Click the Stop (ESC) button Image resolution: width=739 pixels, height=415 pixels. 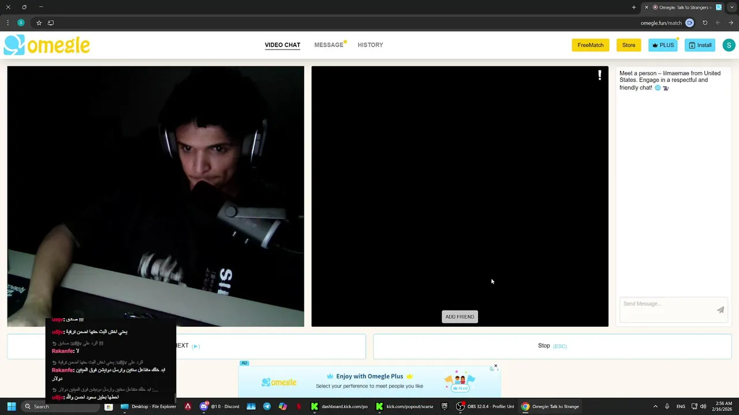[x=552, y=346]
